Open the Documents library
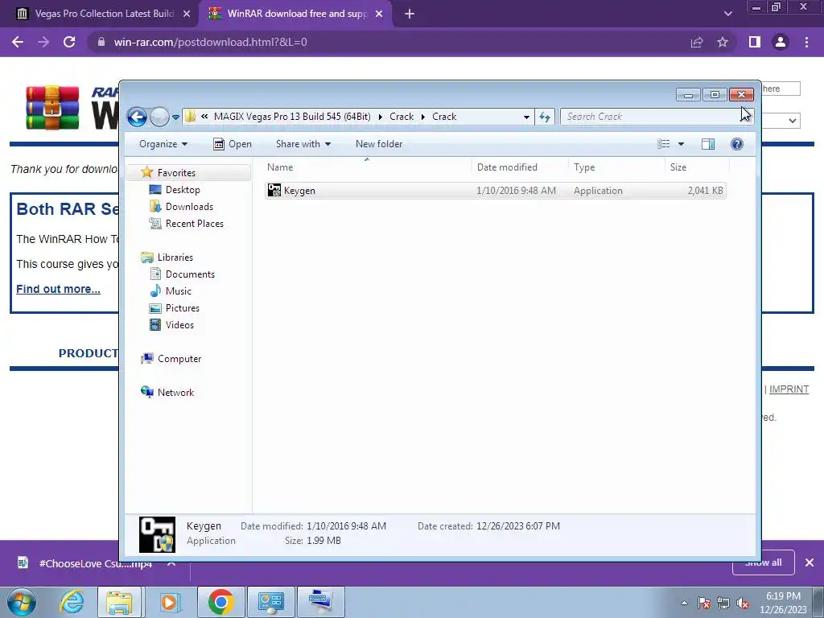Image resolution: width=824 pixels, height=618 pixels. 190,274
